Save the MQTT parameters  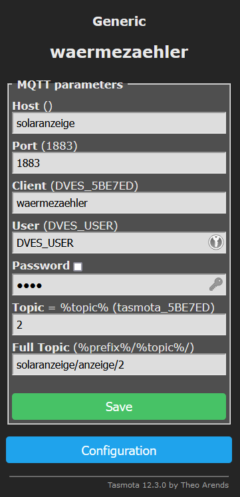(119, 407)
